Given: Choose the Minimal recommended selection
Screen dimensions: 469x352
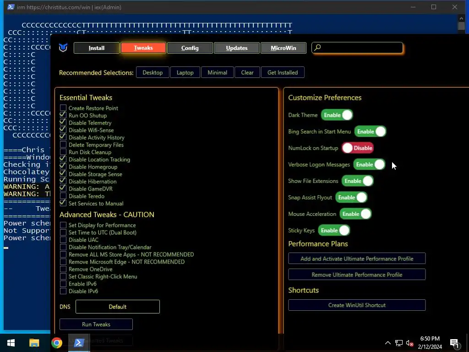Looking at the screenshot, I should (x=217, y=72).
